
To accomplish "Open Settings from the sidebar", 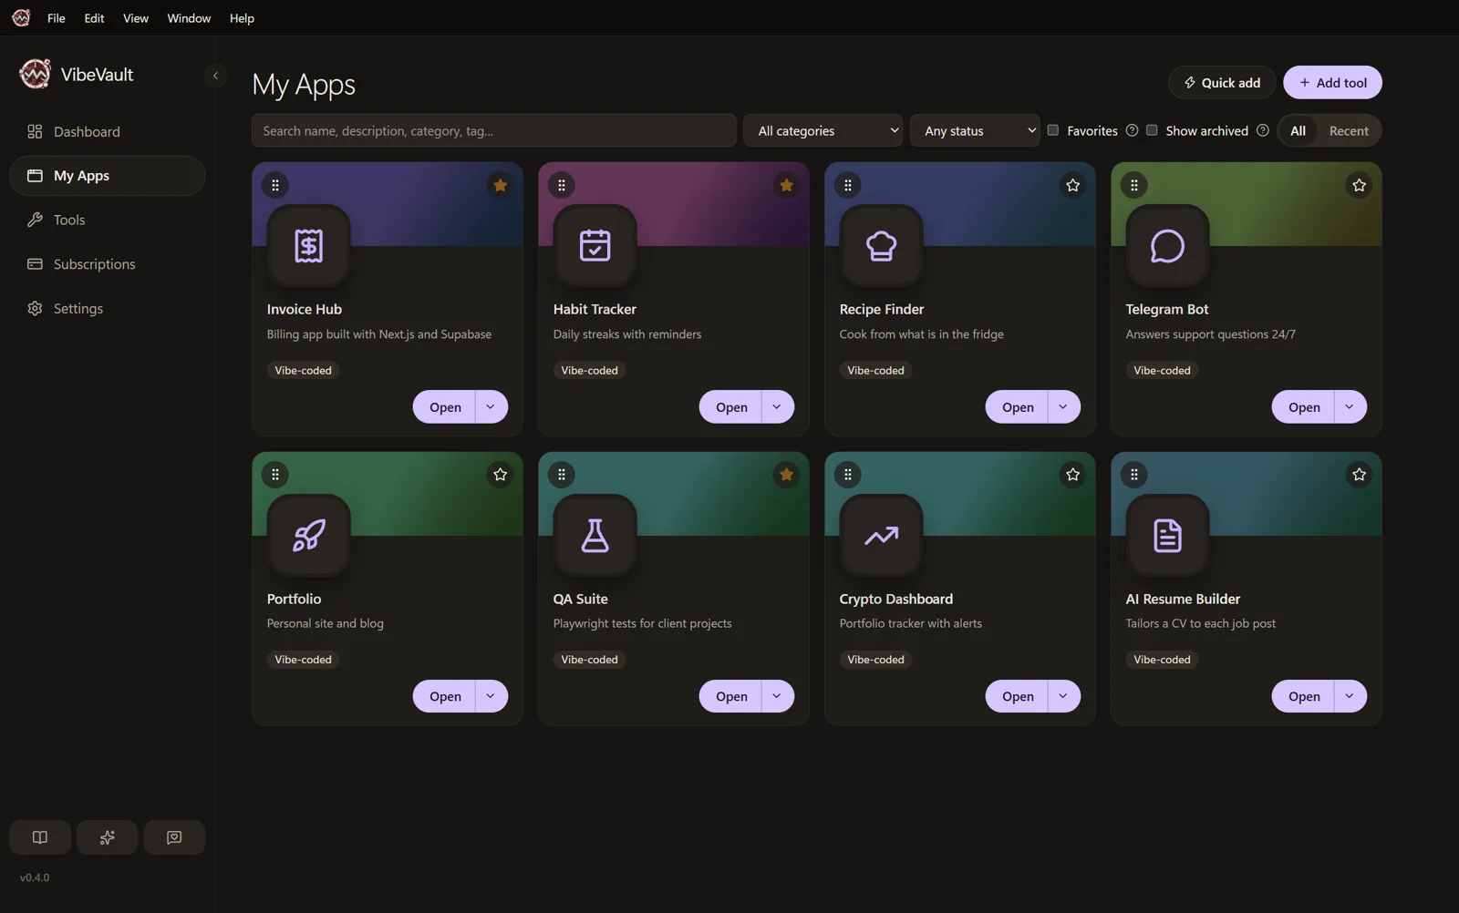I will point(107,308).
